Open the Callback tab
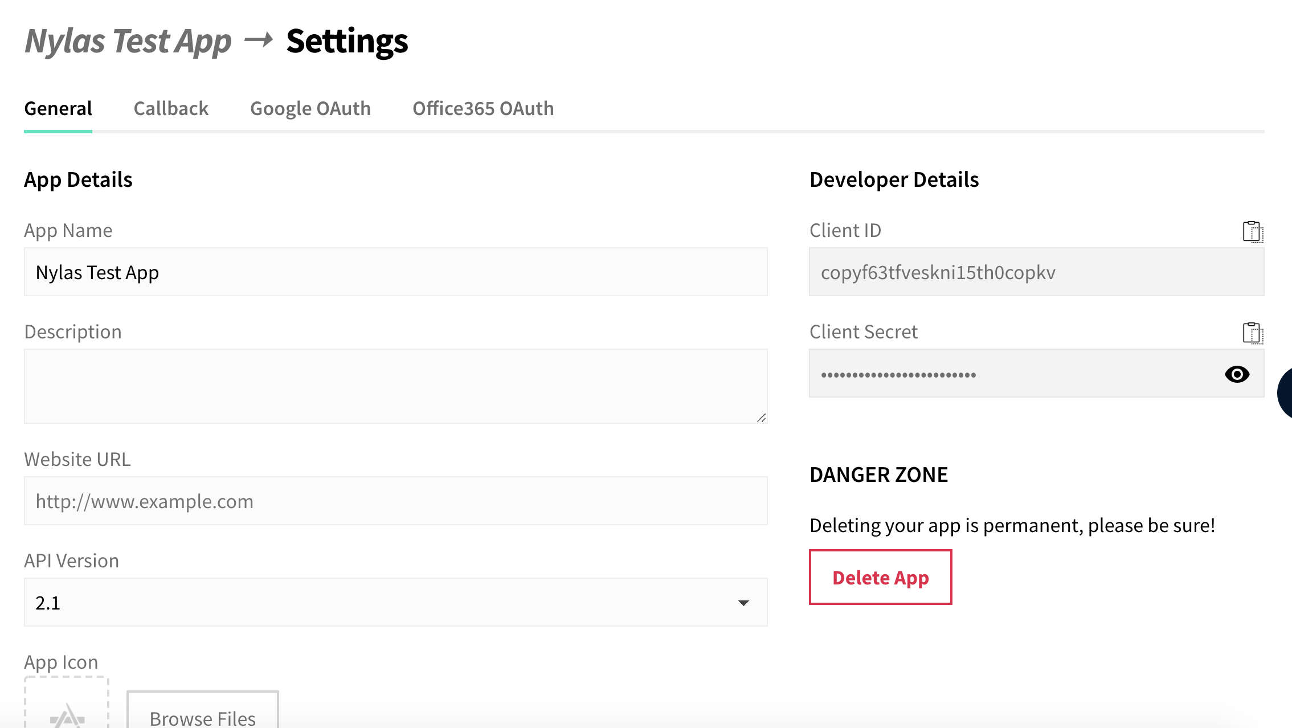Viewport: 1292px width, 728px height. pos(171,108)
